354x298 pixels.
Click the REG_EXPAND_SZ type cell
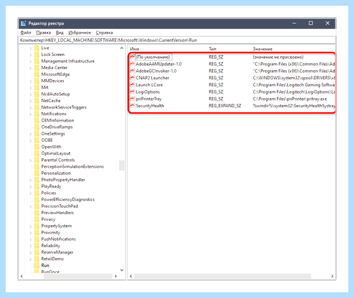(x=225, y=106)
